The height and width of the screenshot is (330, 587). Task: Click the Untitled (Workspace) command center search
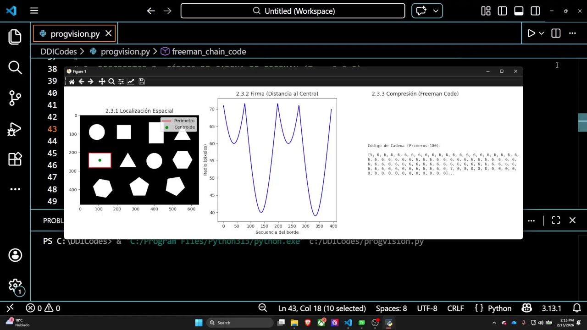pos(293,11)
